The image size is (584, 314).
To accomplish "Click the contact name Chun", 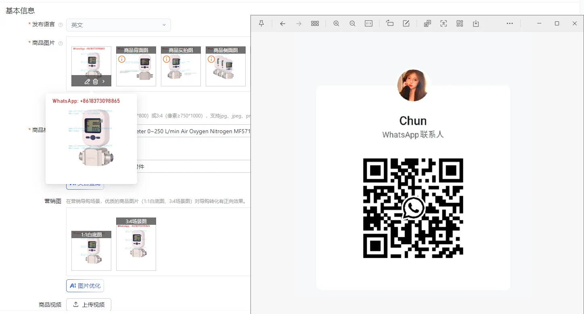I will (413, 121).
